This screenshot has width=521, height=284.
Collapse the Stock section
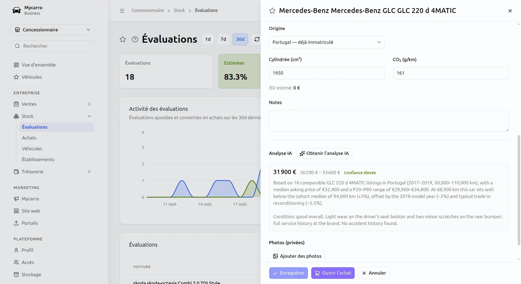(x=53, y=116)
